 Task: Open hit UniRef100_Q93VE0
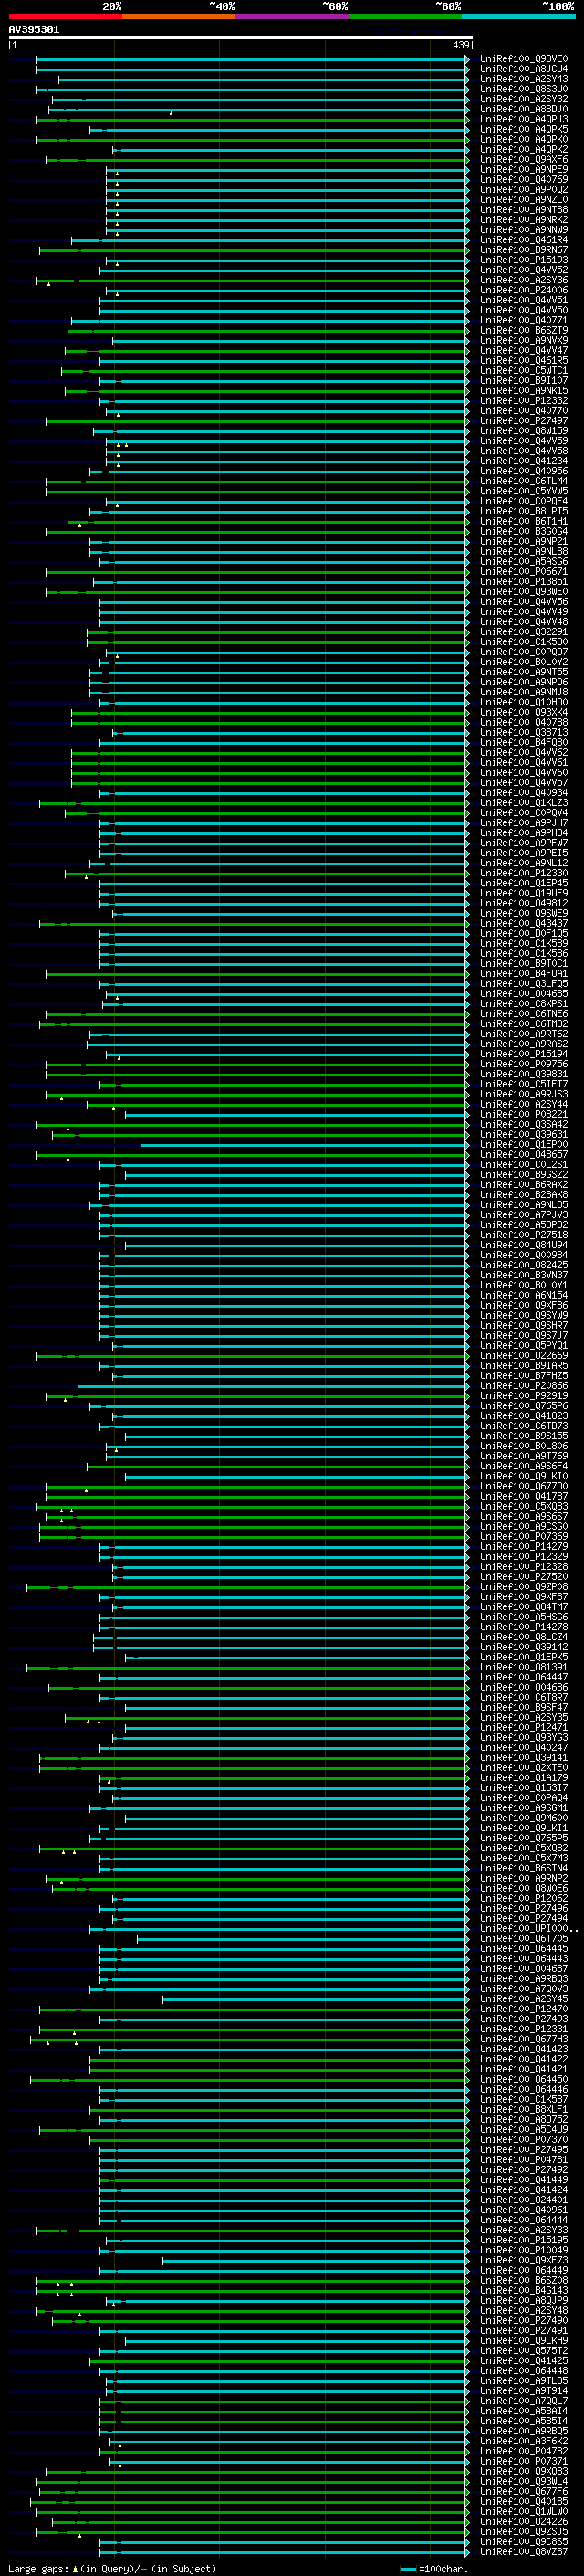(x=524, y=59)
